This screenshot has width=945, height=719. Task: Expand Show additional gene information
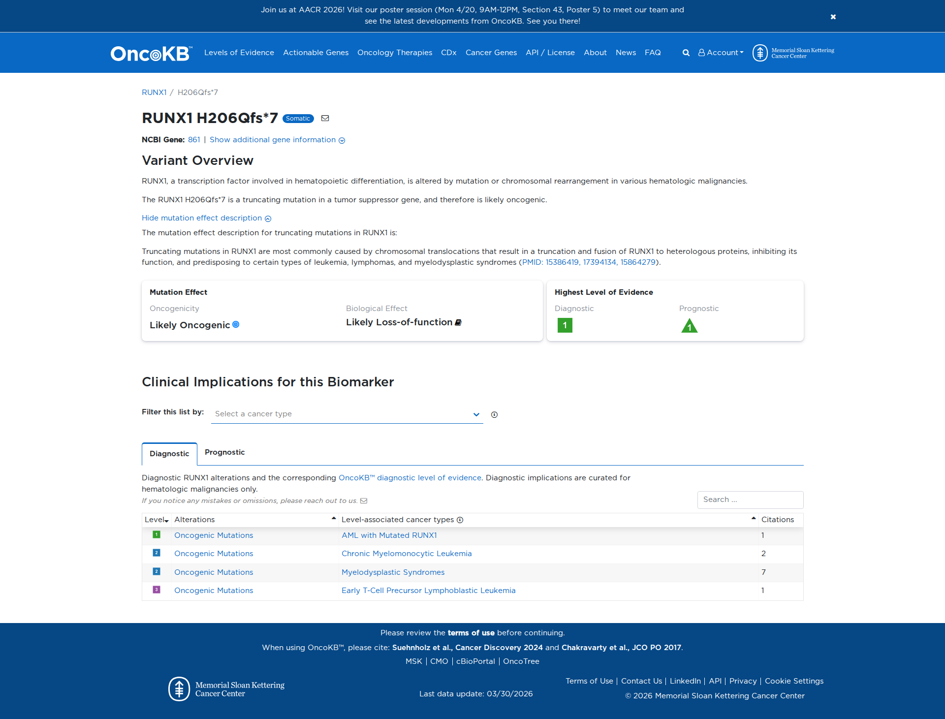[x=277, y=140]
